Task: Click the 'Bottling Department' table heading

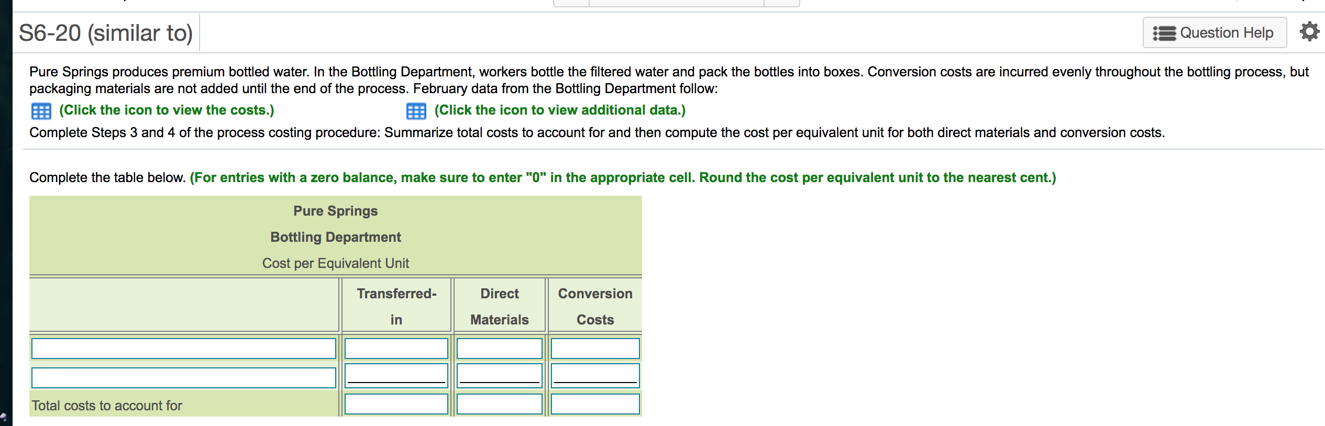Action: (x=336, y=237)
